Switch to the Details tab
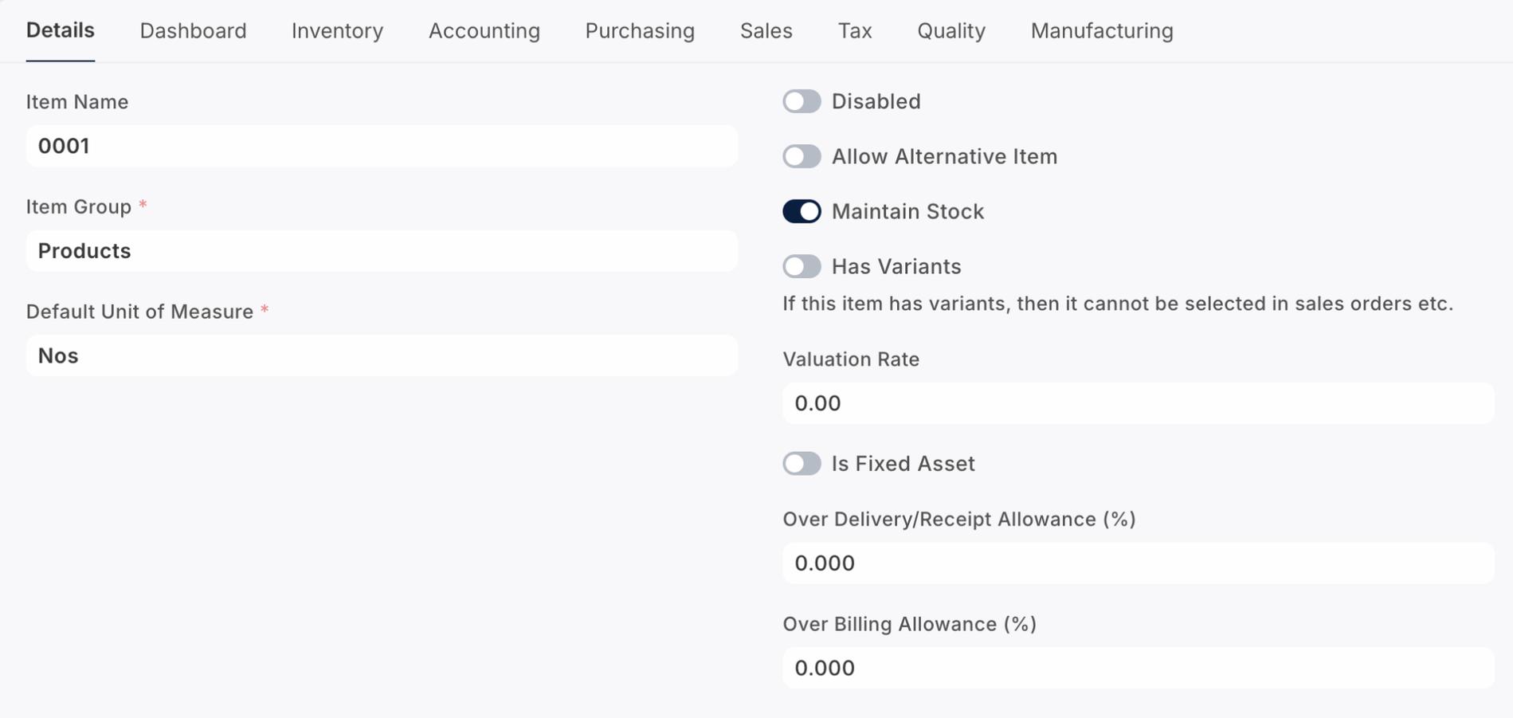1513x718 pixels. [60, 30]
